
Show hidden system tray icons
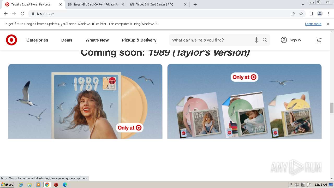pyautogui.click(x=291, y=185)
